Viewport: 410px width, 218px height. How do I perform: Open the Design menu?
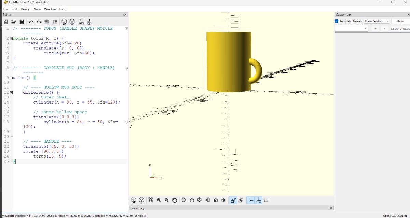tap(25, 9)
